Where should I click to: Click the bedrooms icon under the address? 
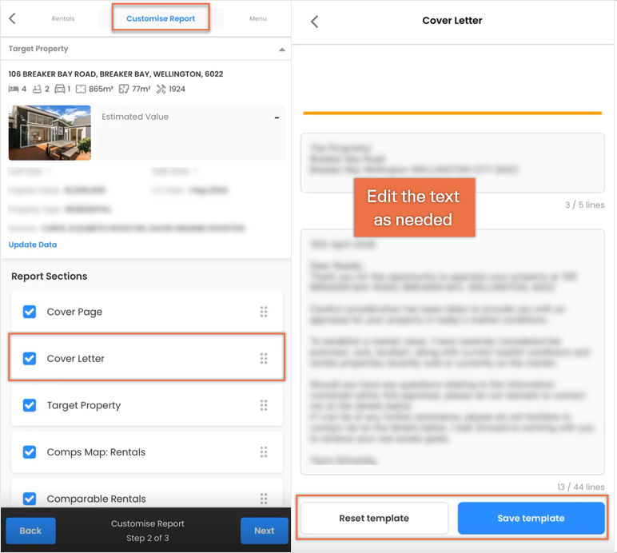click(14, 90)
